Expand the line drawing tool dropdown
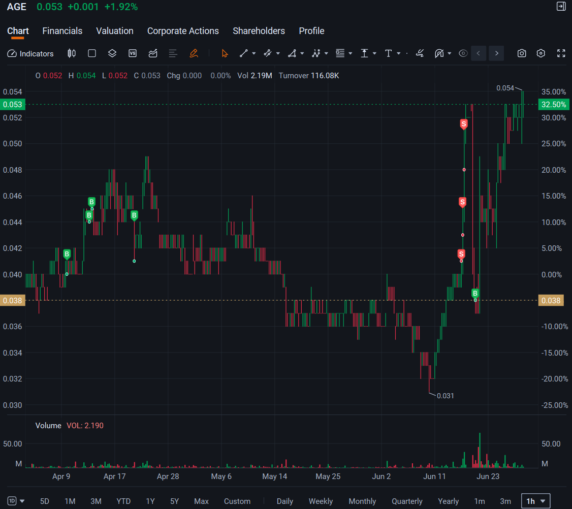 [254, 54]
